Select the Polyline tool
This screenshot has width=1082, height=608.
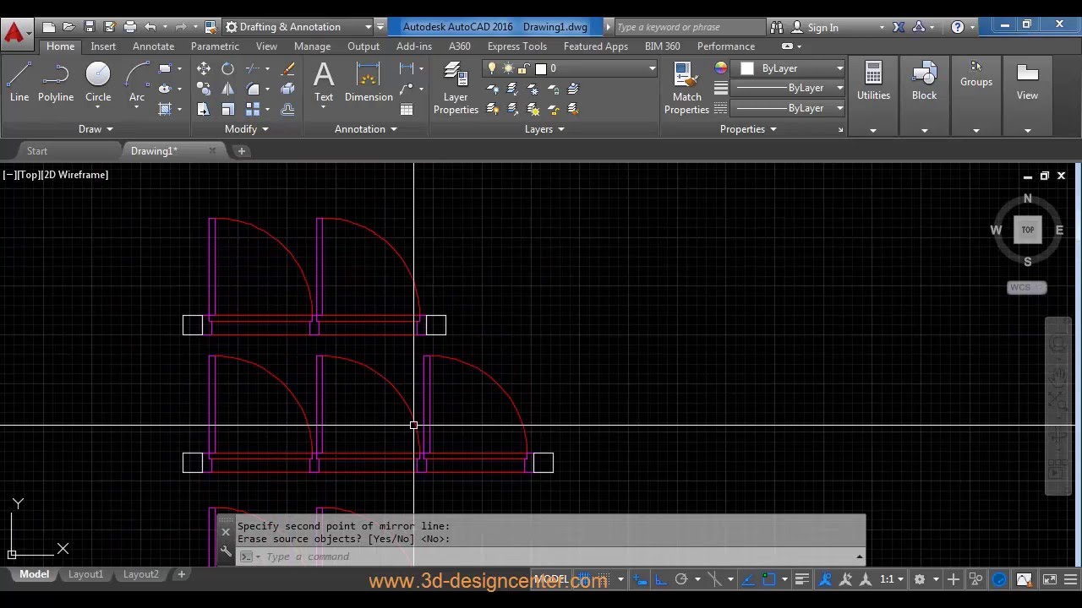click(x=56, y=83)
